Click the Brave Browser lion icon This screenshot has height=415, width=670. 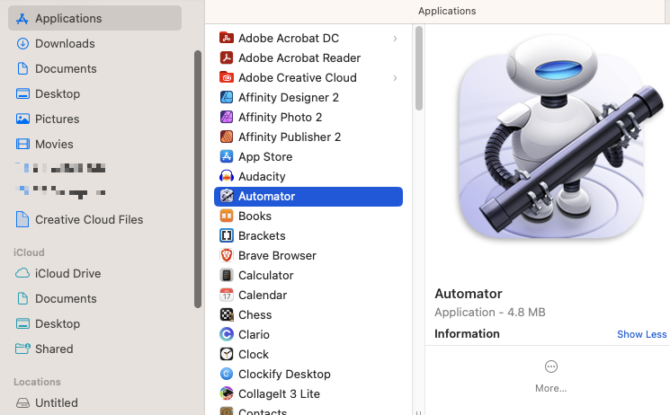227,255
